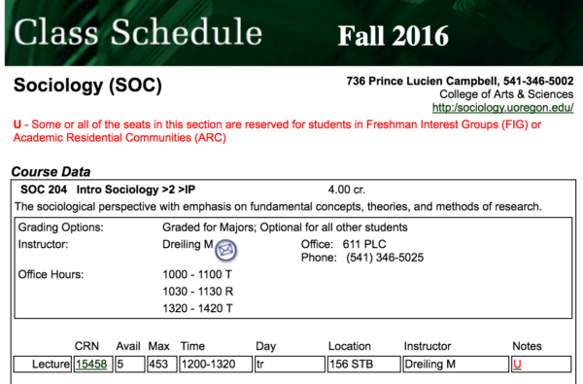Click the Lecture row label cell

[x=43, y=364]
